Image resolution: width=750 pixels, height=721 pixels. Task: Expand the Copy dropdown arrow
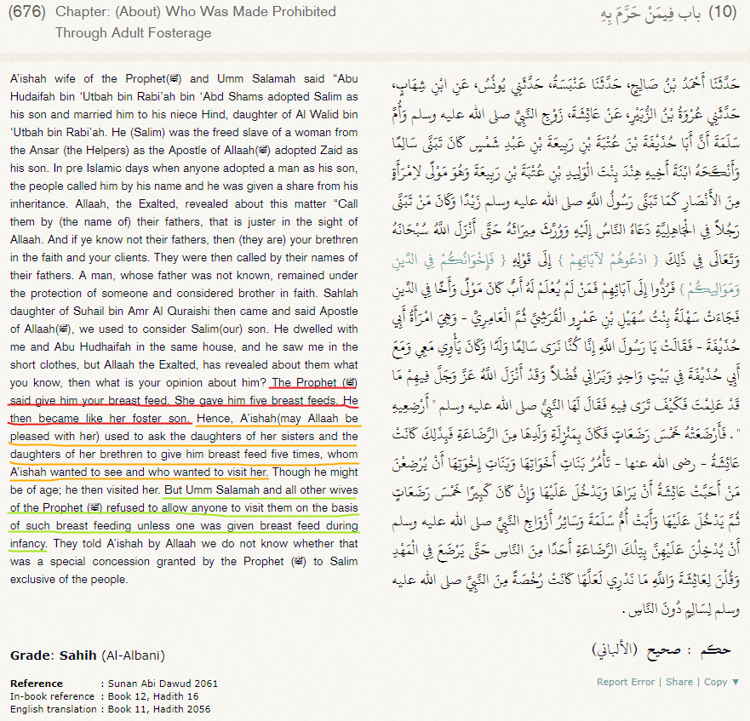click(735, 682)
